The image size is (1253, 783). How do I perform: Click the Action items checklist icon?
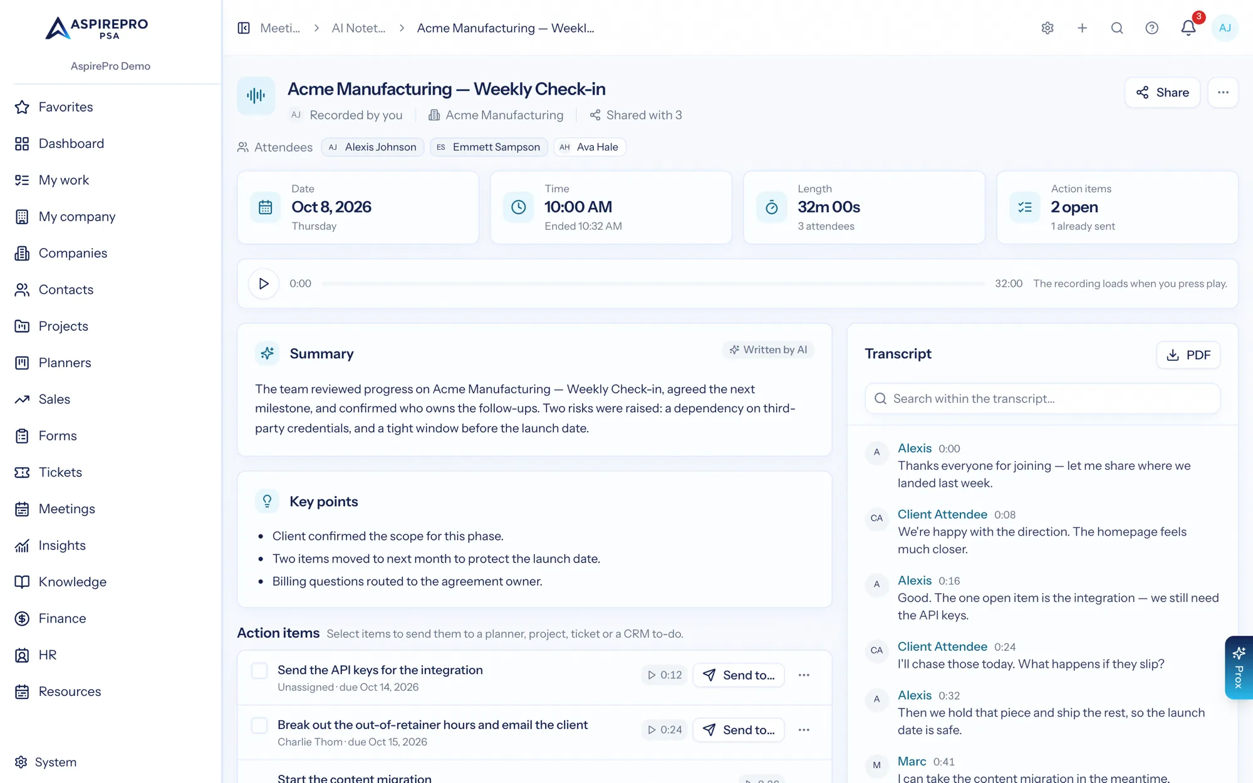pyautogui.click(x=1025, y=207)
